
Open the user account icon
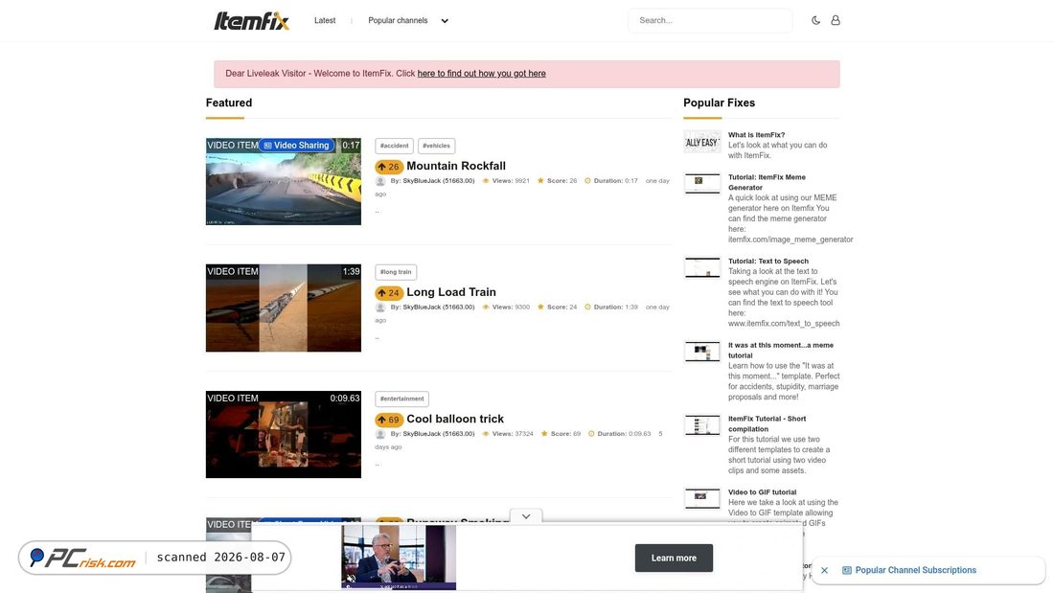tap(835, 20)
